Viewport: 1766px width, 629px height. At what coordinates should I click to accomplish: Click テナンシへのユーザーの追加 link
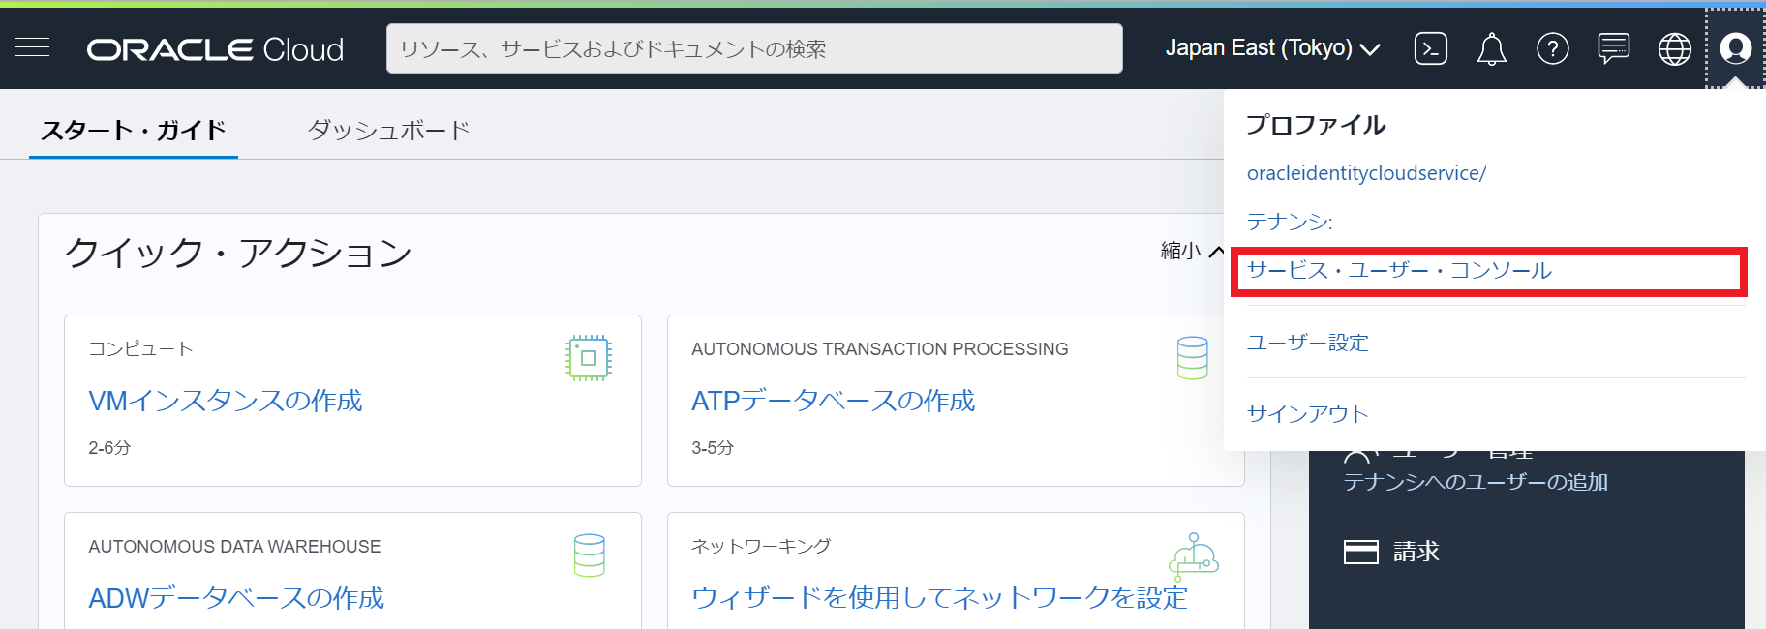[1476, 482]
